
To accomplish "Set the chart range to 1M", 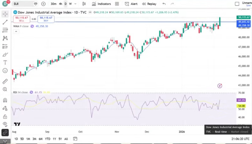I will (28, 139).
